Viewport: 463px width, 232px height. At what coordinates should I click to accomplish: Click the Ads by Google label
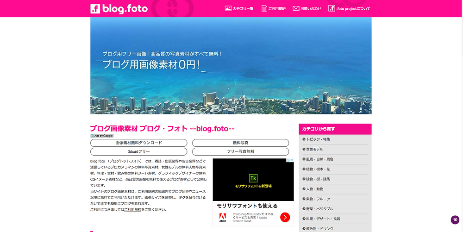click(x=102, y=136)
